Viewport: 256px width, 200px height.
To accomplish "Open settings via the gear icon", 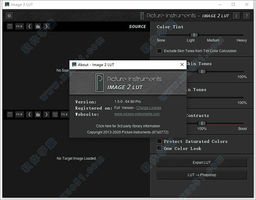I will (9, 16).
